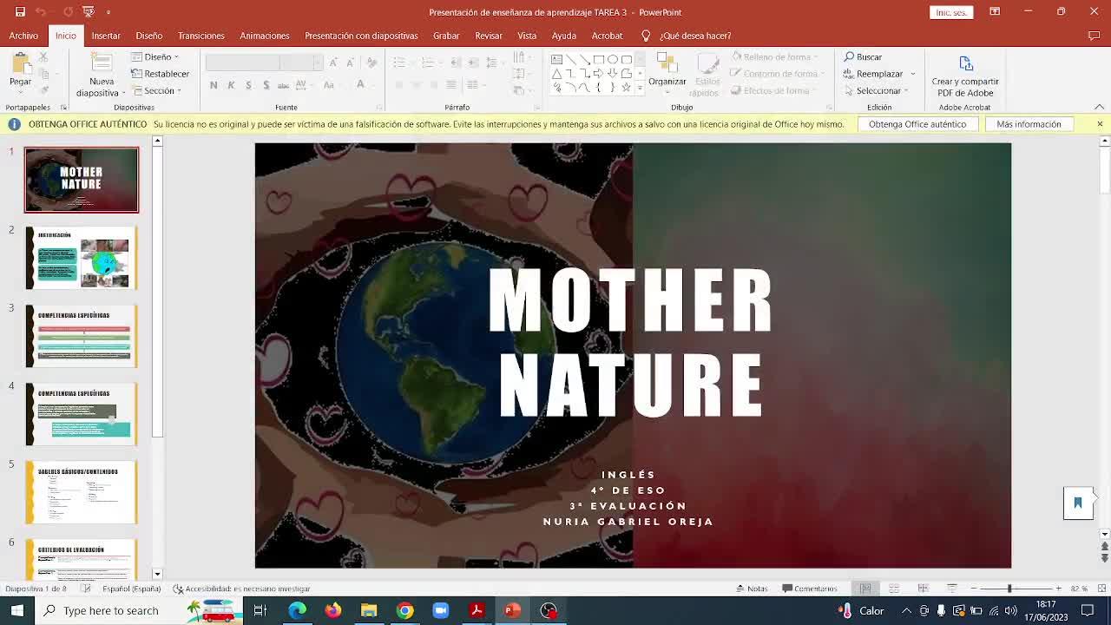Click the Buscar search tool
1111x625 pixels.
click(x=863, y=57)
